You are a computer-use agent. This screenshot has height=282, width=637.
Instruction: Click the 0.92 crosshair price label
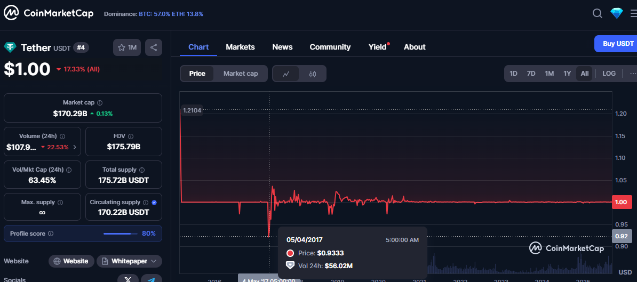[622, 236]
